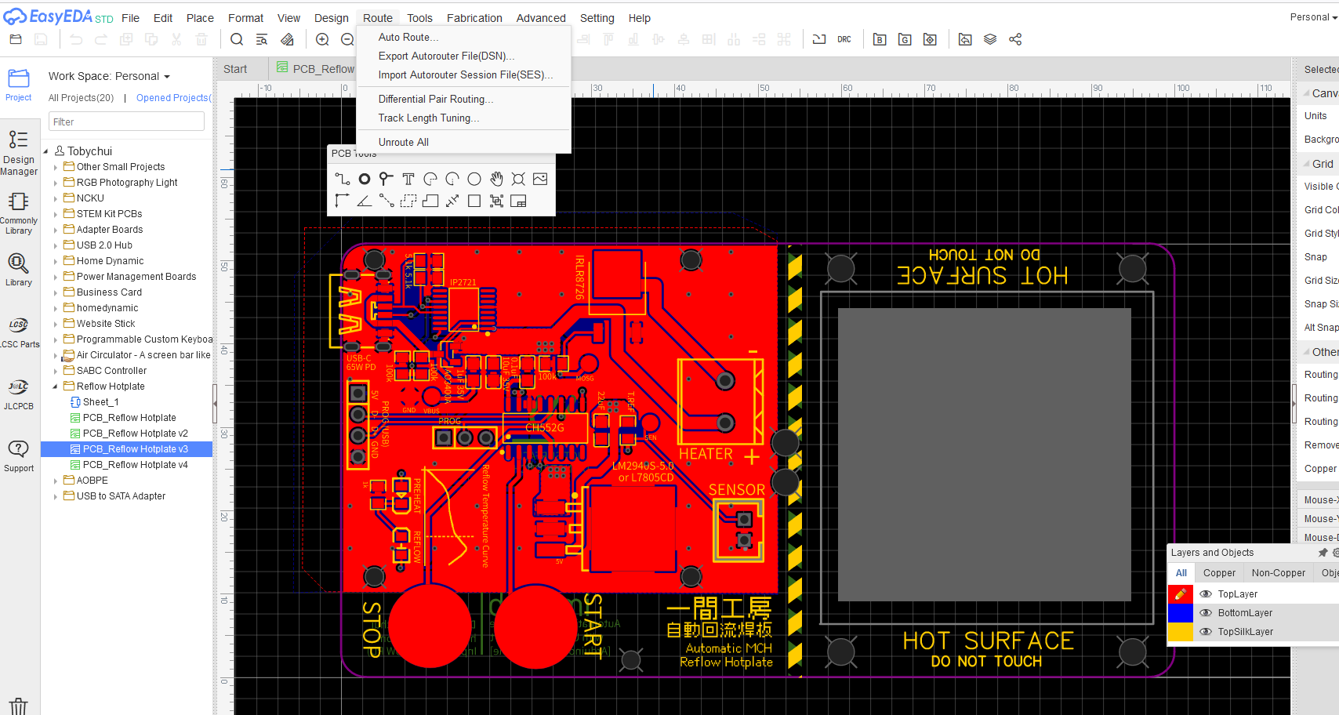Expand the AOBPE project folder
The width and height of the screenshot is (1339, 715).
point(54,480)
